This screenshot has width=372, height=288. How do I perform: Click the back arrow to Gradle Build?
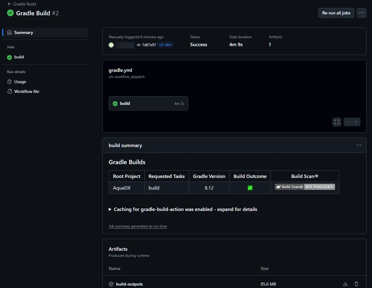pyautogui.click(x=9, y=4)
